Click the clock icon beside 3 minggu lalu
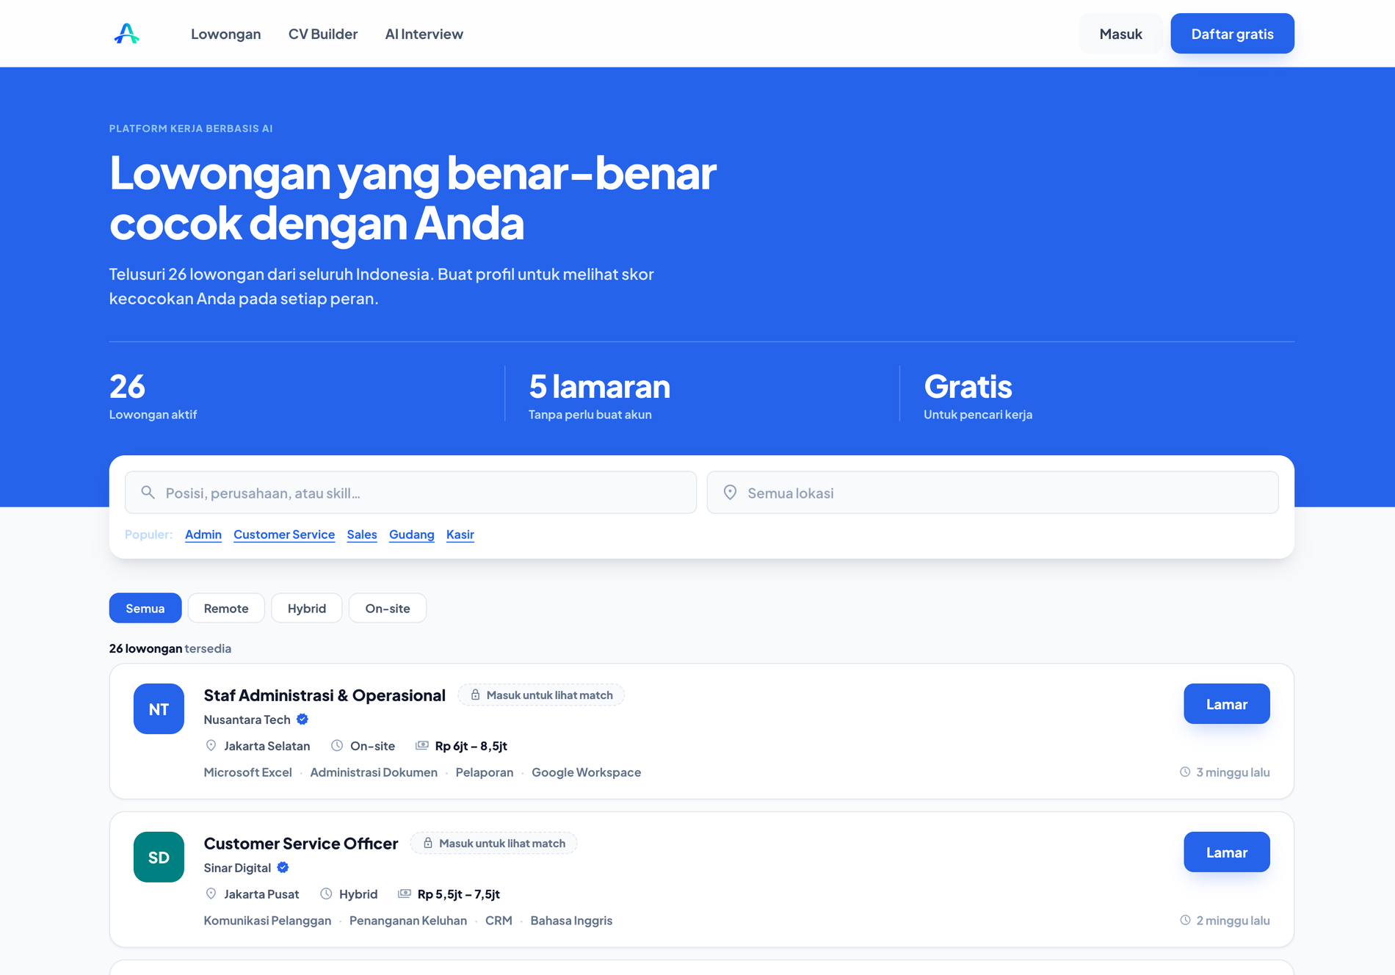This screenshot has width=1395, height=975. click(1185, 772)
